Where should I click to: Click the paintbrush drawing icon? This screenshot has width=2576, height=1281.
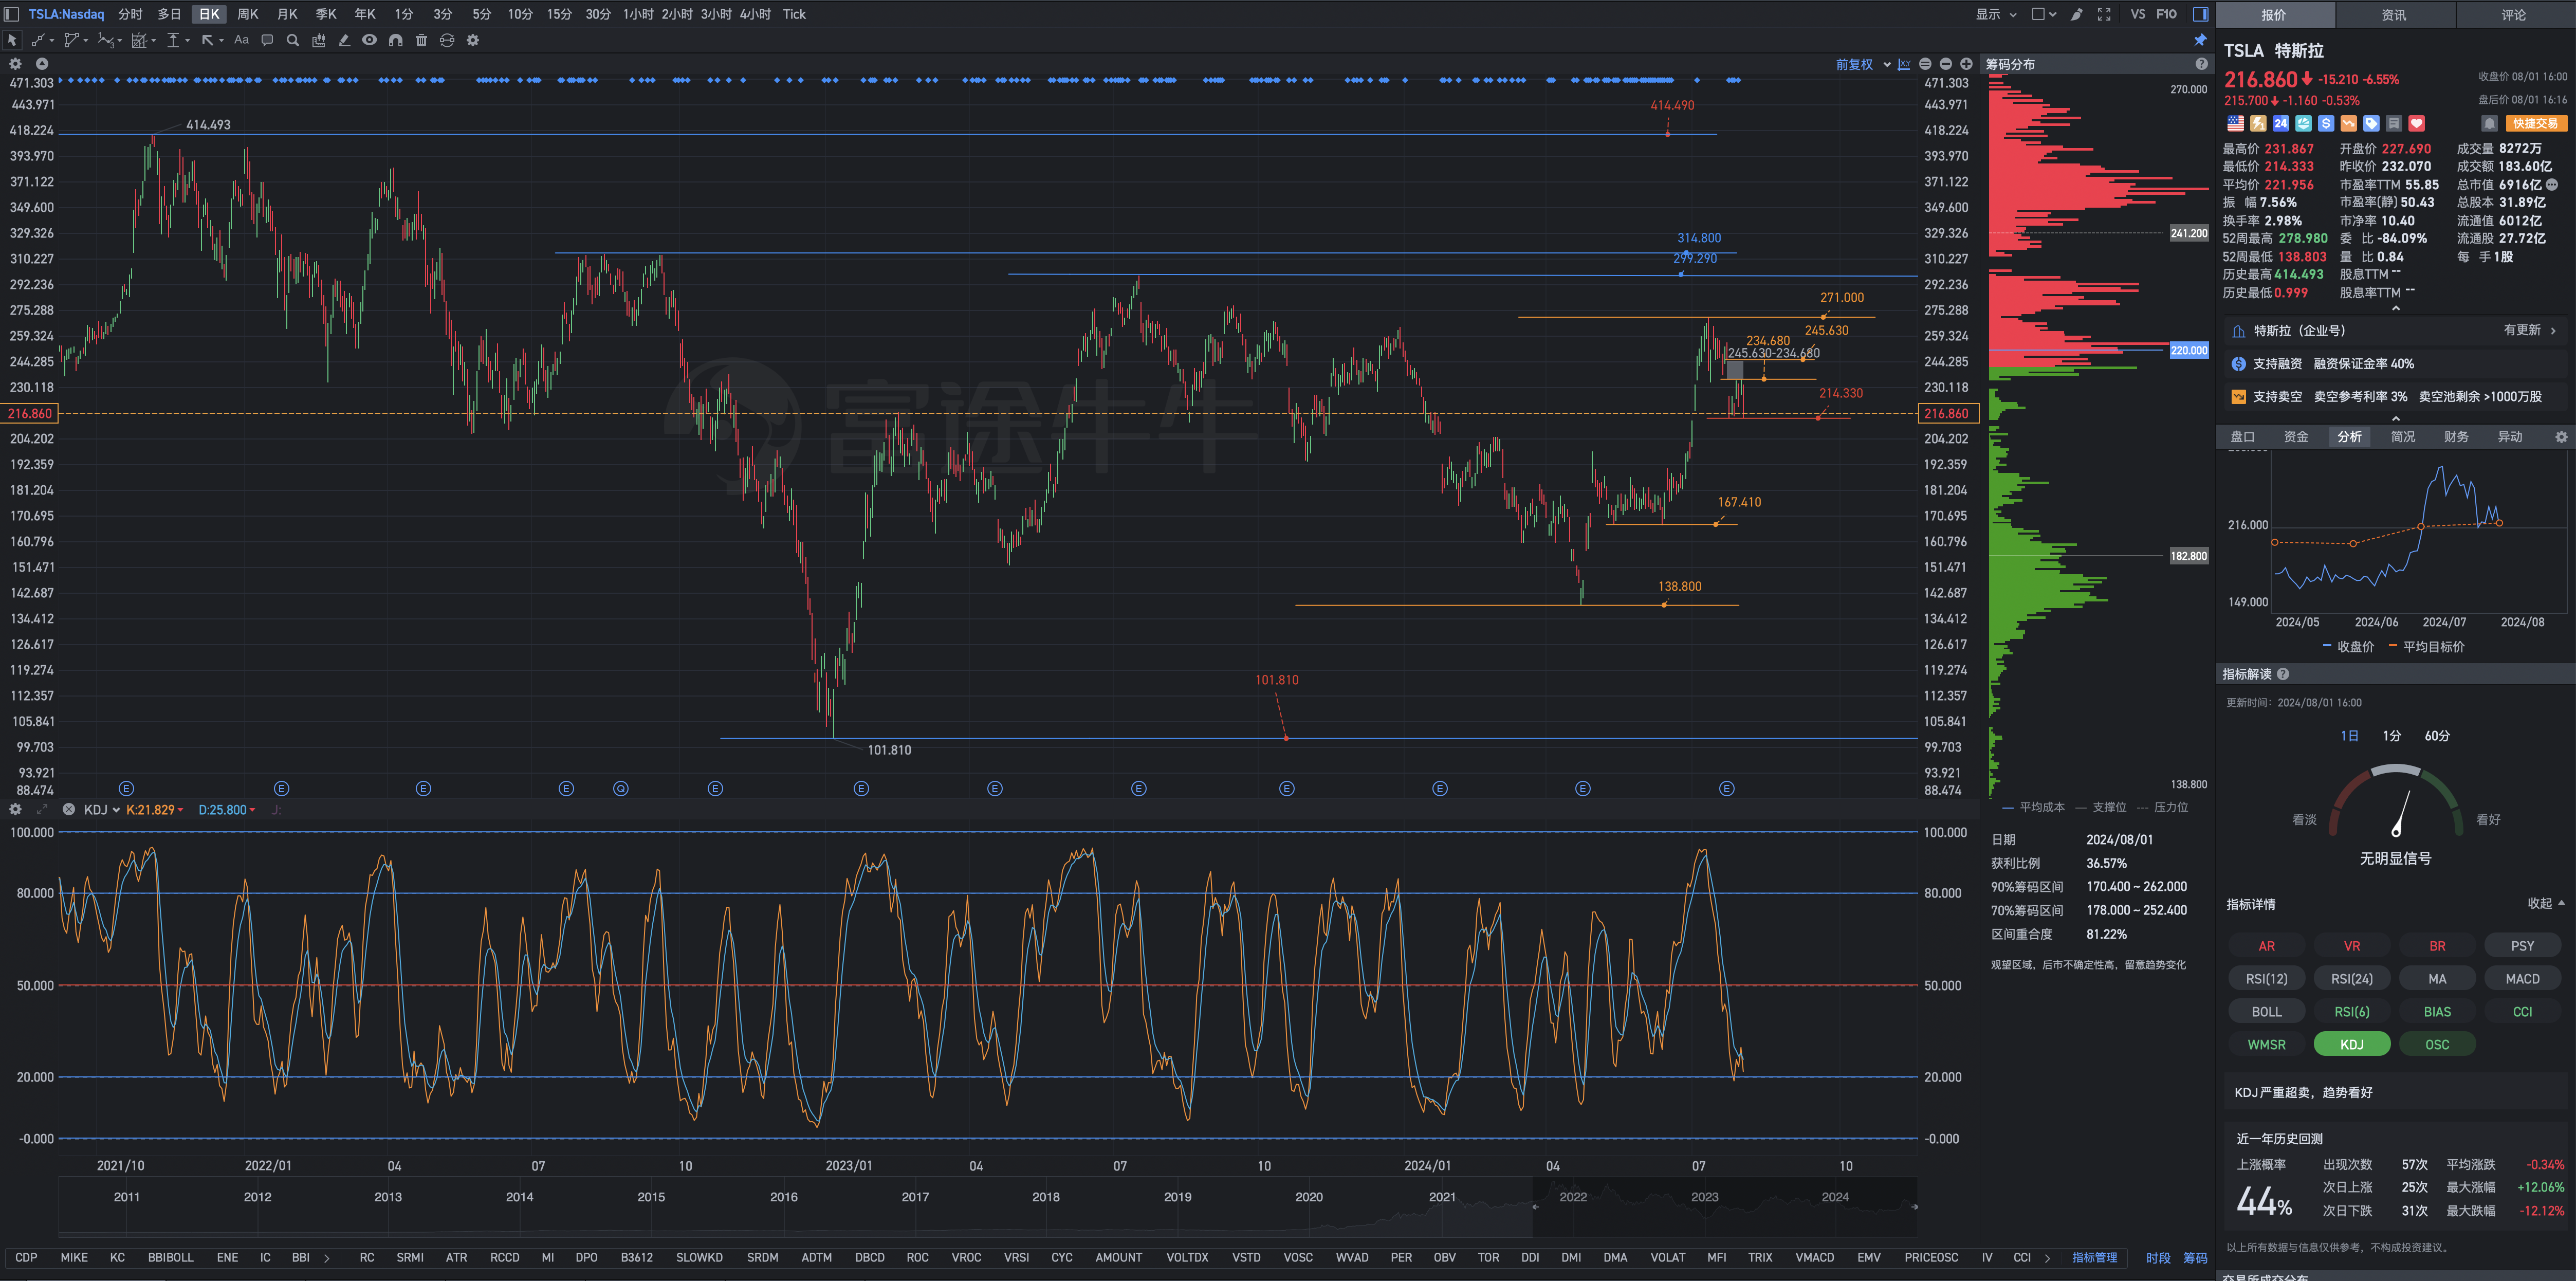click(x=2077, y=14)
